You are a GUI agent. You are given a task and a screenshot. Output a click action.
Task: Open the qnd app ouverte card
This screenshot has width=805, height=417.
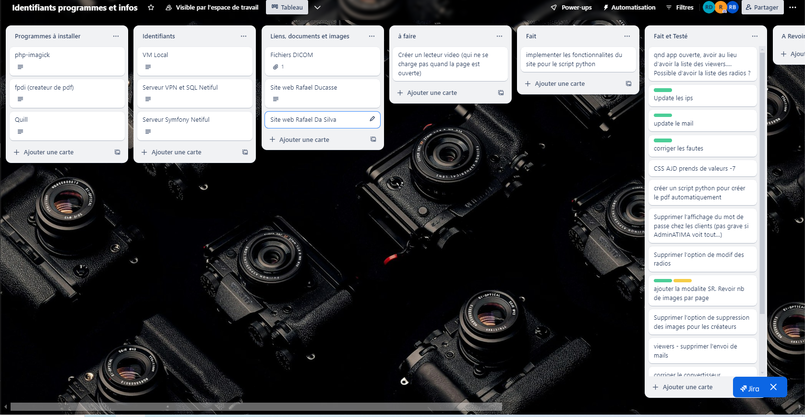click(703, 64)
